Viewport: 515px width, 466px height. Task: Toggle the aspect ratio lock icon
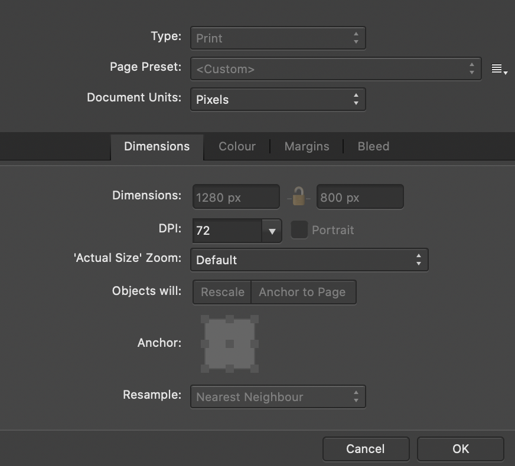[299, 196]
